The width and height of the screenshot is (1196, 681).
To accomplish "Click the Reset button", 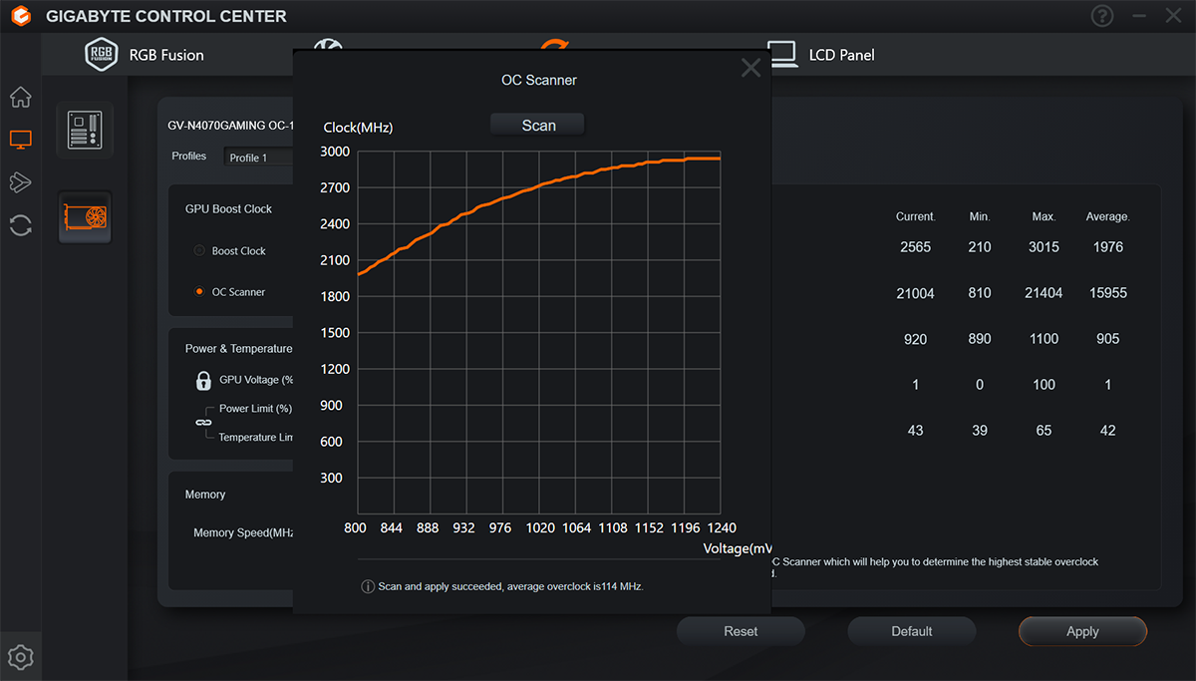I will (x=741, y=631).
